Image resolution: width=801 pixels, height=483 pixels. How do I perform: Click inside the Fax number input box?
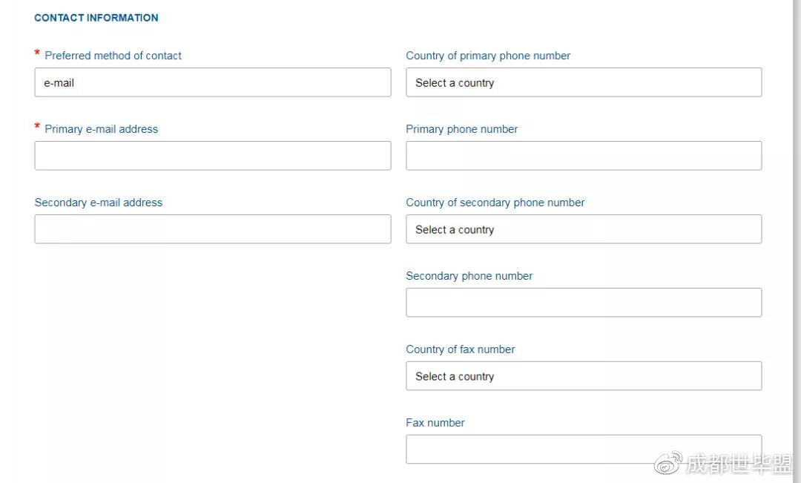[583, 449]
